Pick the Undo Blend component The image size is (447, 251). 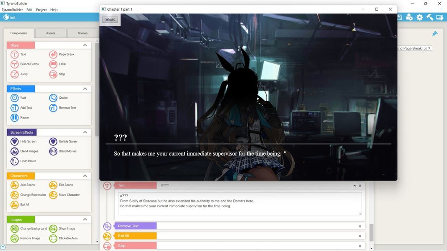(23, 161)
